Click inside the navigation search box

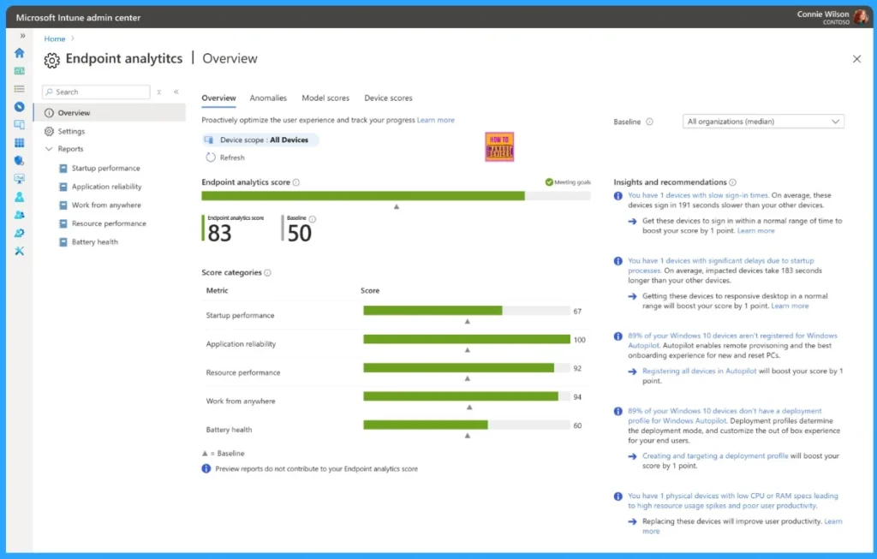pos(94,92)
